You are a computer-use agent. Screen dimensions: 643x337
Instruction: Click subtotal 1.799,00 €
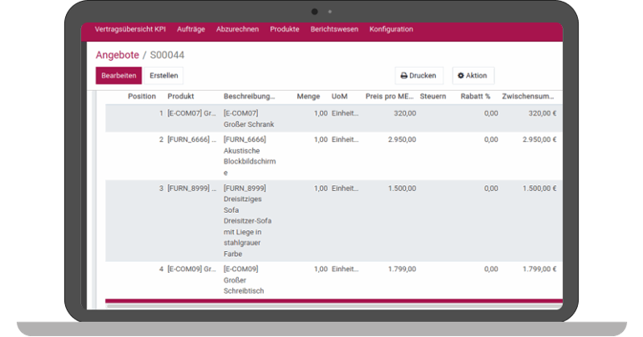[x=539, y=269]
